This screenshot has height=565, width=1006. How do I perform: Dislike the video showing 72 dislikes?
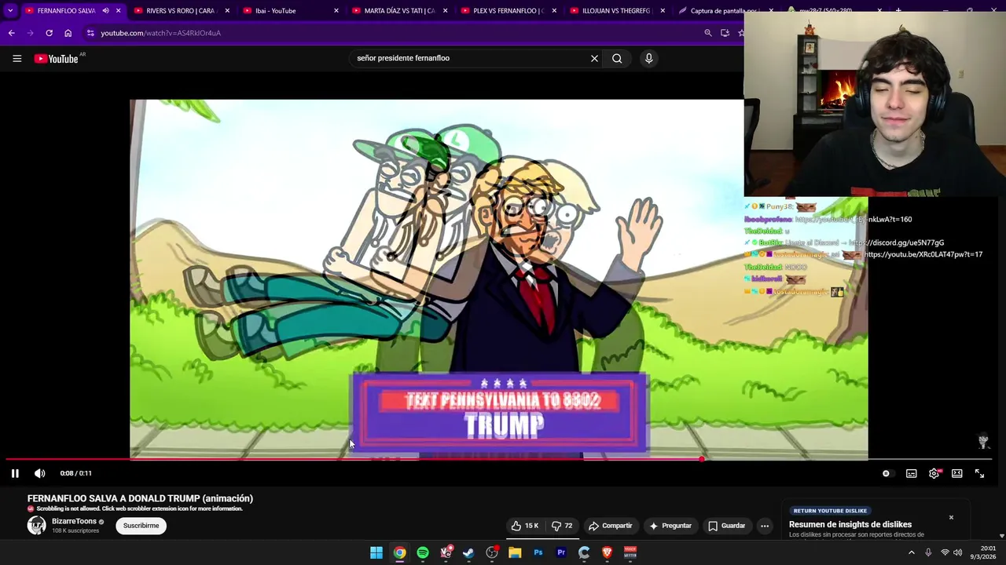(562, 526)
